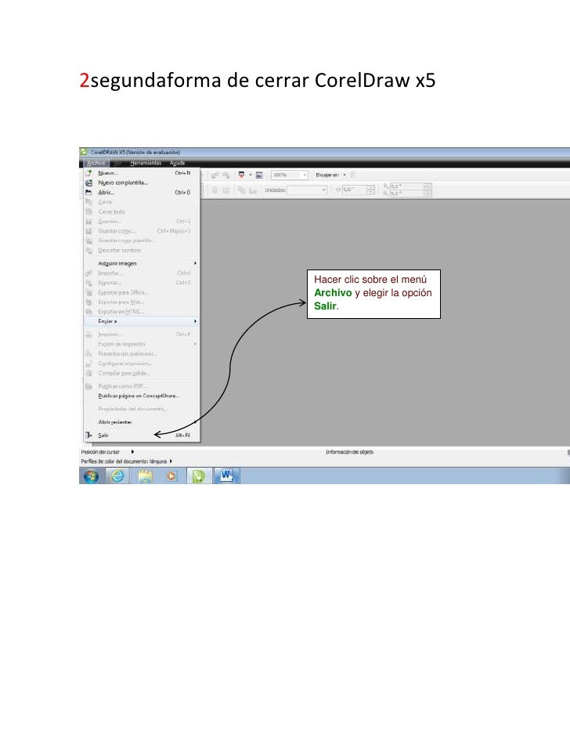Expand the Adquirir imagen submenu
Screen dimensions: 570x738
click(x=142, y=263)
